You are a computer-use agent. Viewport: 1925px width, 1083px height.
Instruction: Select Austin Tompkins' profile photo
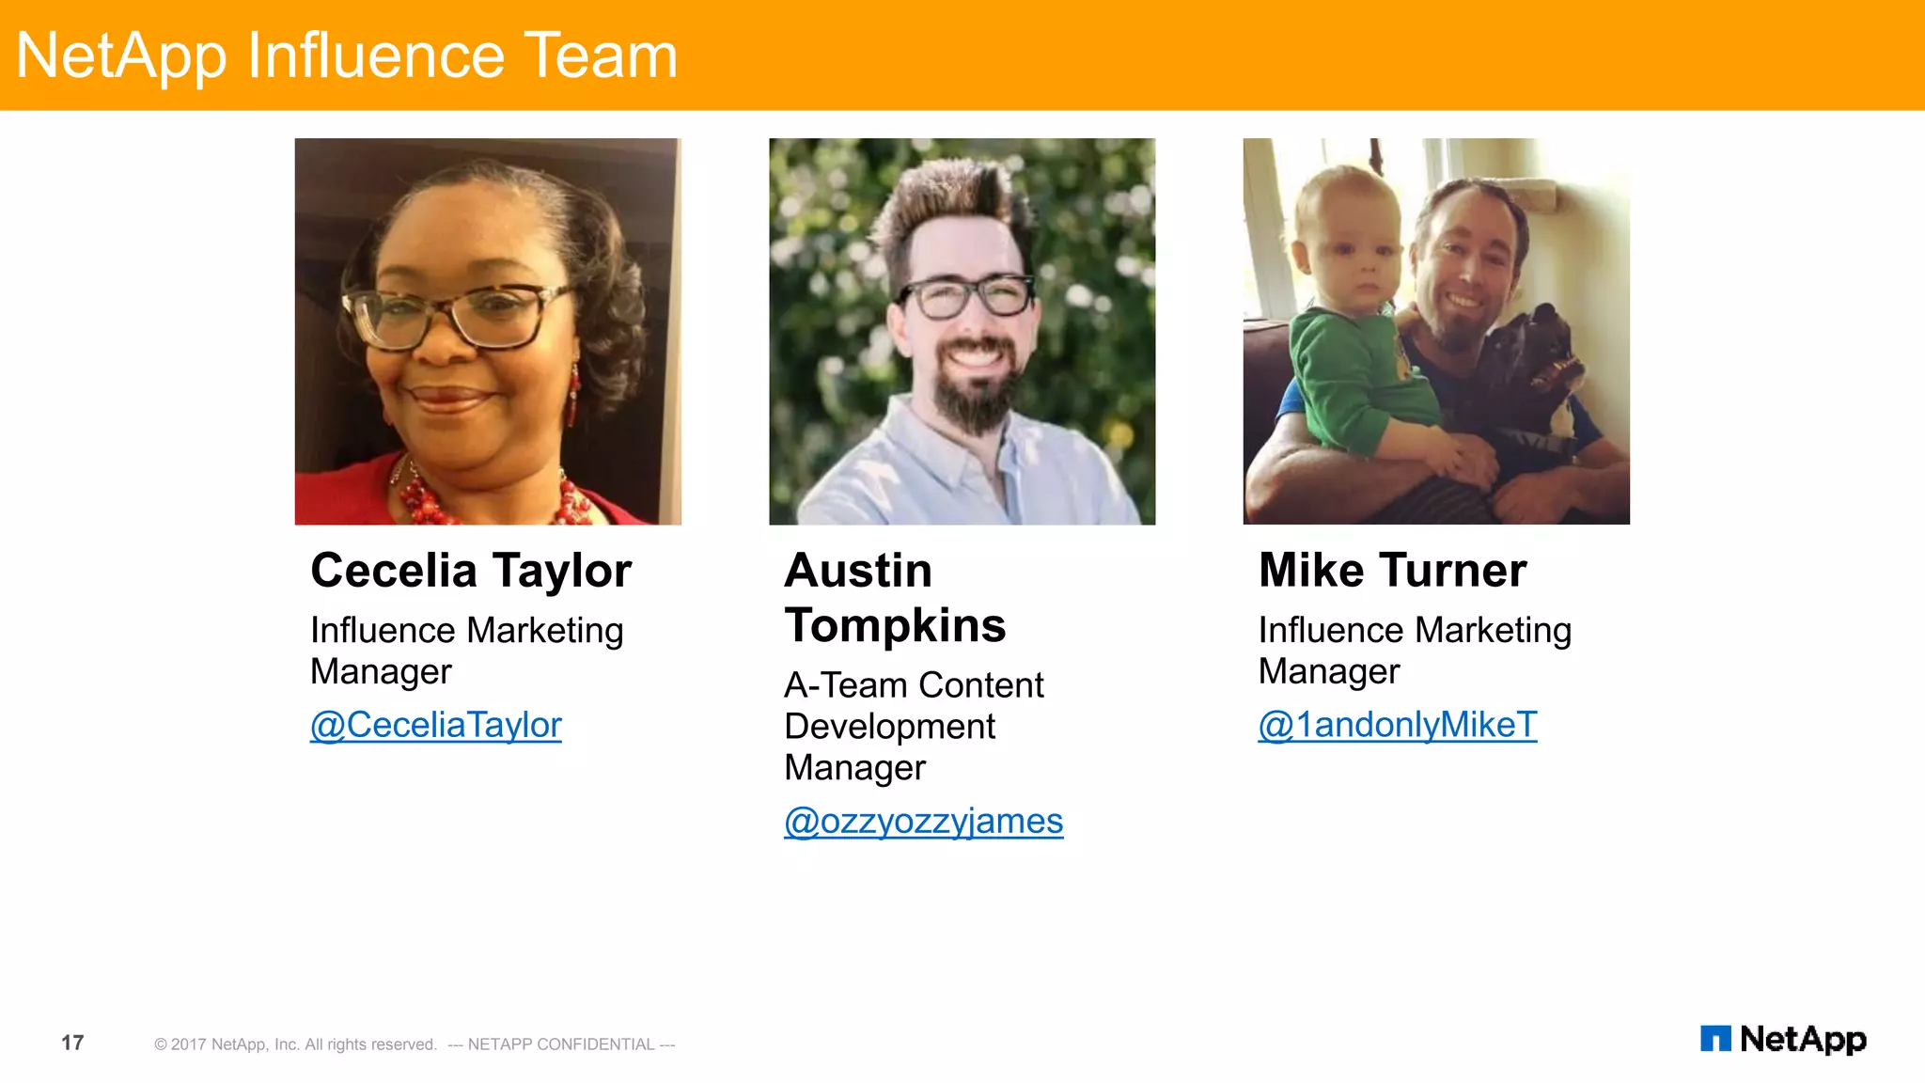[962, 331]
